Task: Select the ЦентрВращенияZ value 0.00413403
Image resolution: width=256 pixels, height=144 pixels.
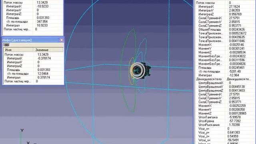Action: (237, 90)
